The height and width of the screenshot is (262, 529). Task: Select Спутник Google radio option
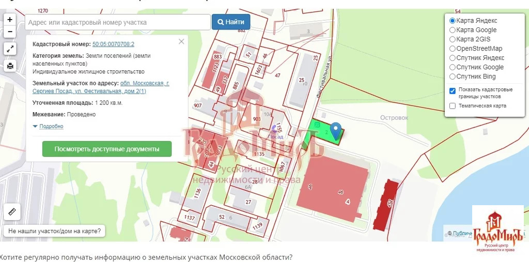click(x=453, y=67)
